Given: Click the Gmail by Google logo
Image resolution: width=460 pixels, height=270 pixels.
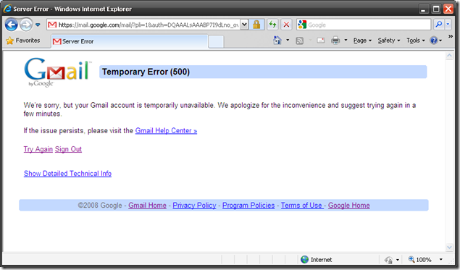Looking at the screenshot, I should (x=58, y=72).
